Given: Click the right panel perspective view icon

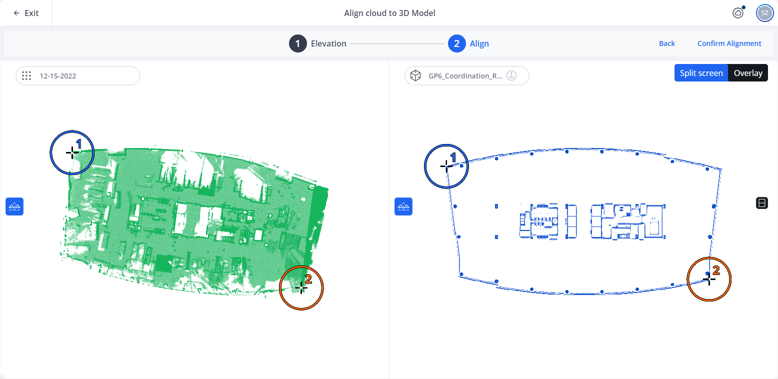Looking at the screenshot, I should pos(403,206).
